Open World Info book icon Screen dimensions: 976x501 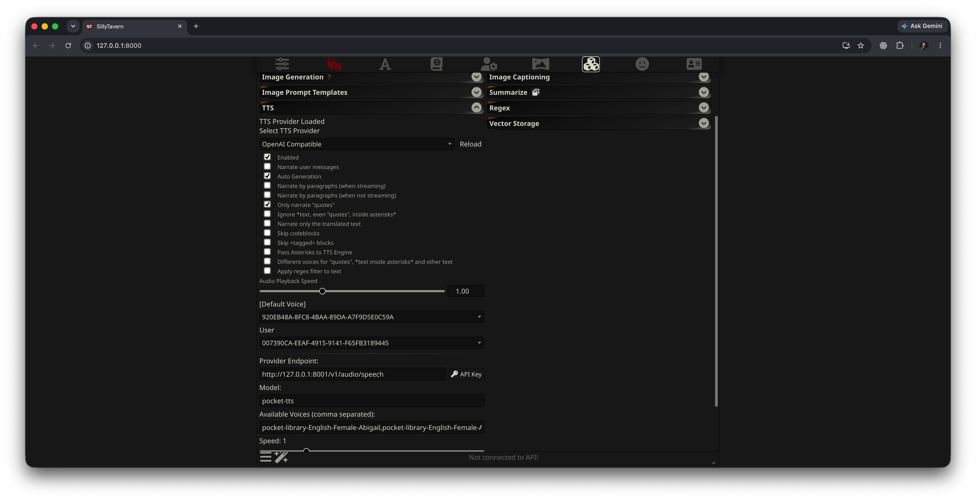tap(436, 64)
